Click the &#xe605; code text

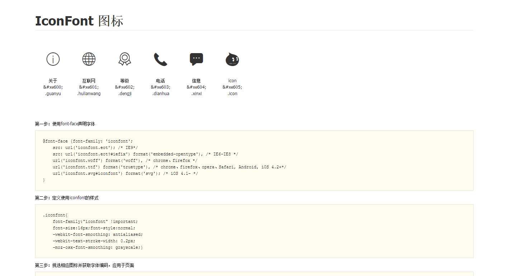(x=232, y=87)
